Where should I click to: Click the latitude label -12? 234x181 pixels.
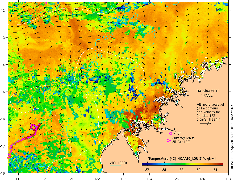click(3, 10)
